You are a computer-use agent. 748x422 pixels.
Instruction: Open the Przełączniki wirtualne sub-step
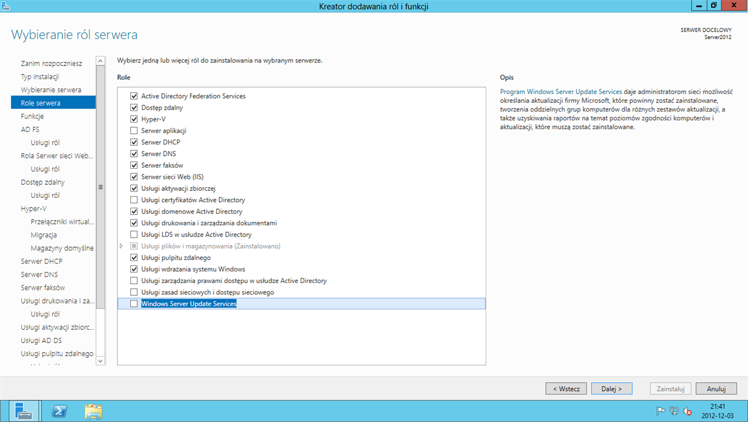point(62,222)
